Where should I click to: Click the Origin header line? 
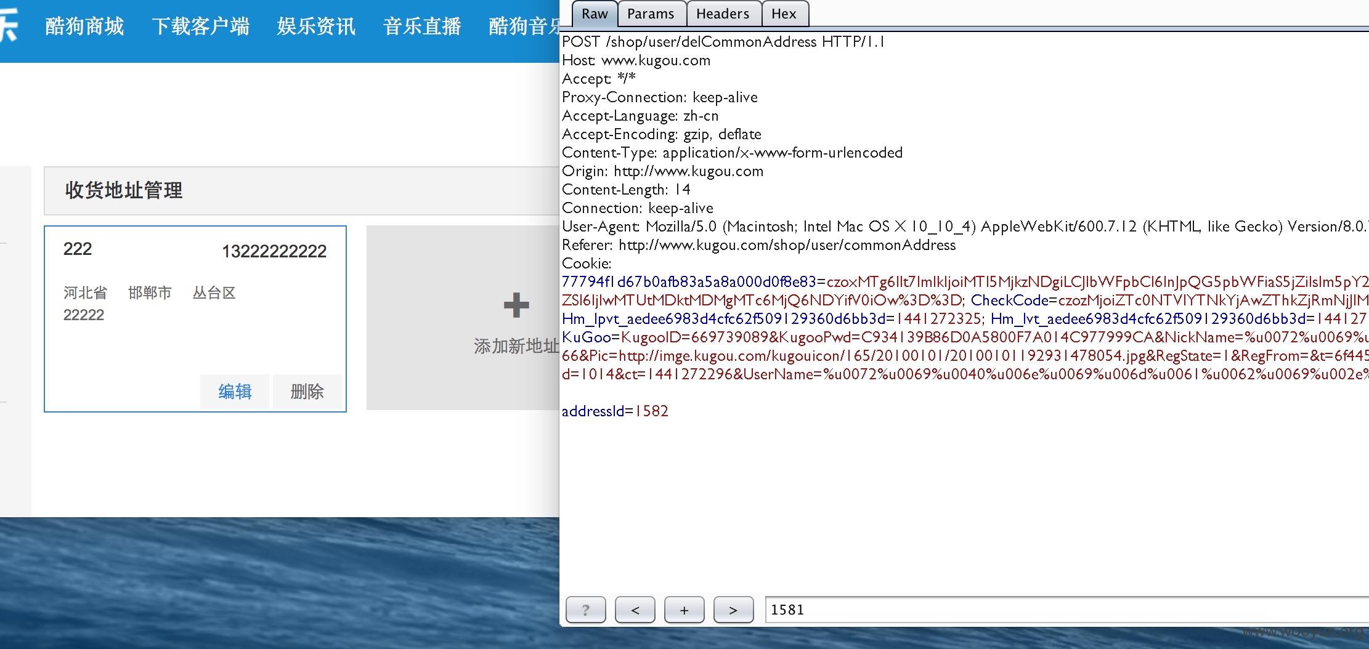pyautogui.click(x=662, y=171)
